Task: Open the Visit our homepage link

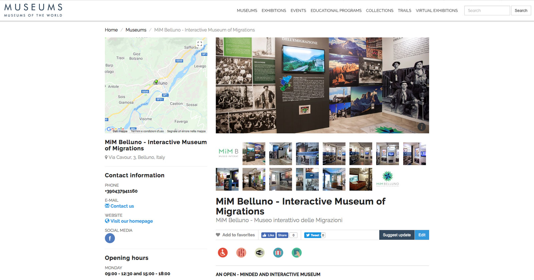Action: [131, 221]
